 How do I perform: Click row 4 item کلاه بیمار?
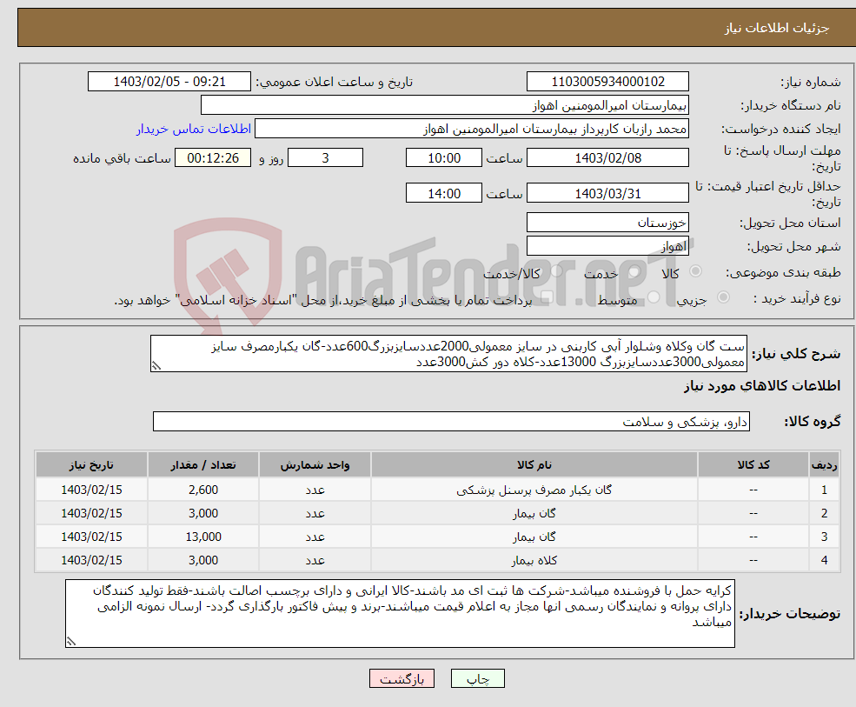coord(534,561)
